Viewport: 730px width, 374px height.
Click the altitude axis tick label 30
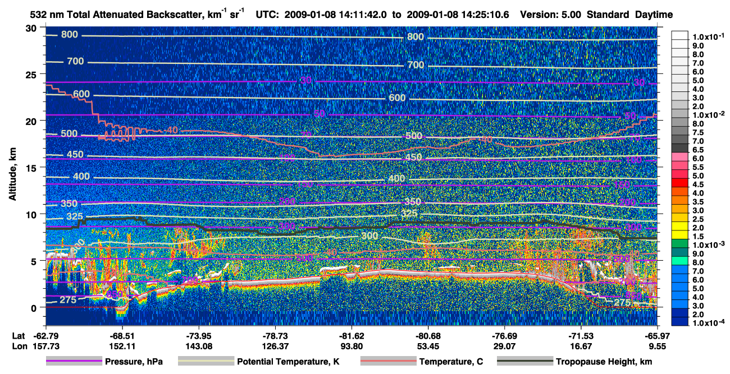[x=32, y=28]
